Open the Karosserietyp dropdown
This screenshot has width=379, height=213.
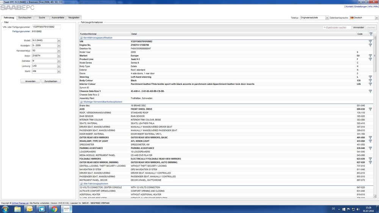click(59, 51)
